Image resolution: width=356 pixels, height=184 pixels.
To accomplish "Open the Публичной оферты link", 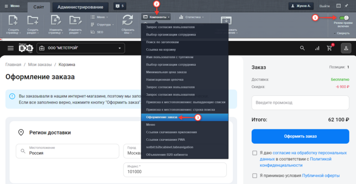I will (321, 176).
